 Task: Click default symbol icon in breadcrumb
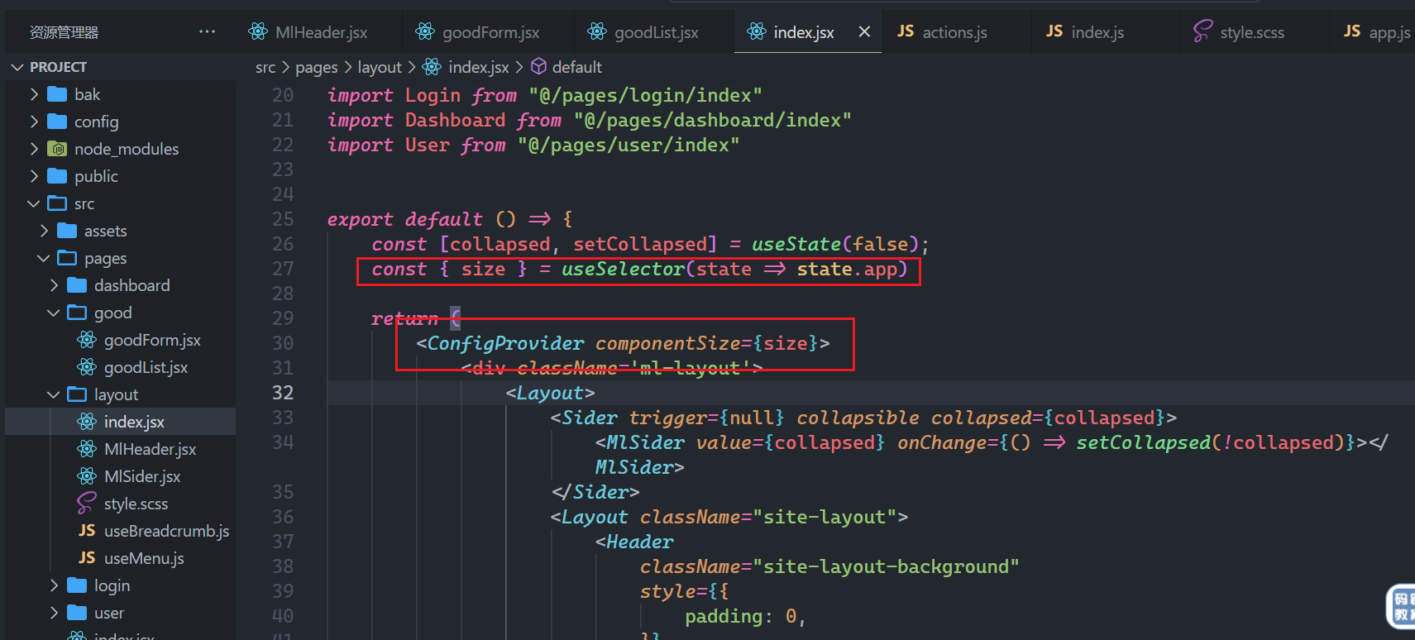click(x=538, y=66)
